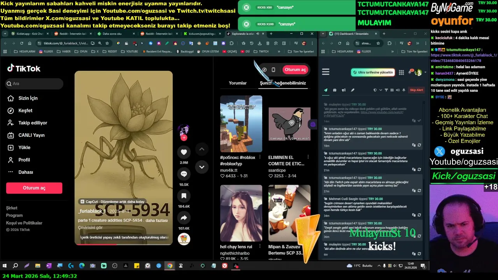
Task: Select the gift icon tab in Streamlabs
Action: (x=335, y=90)
